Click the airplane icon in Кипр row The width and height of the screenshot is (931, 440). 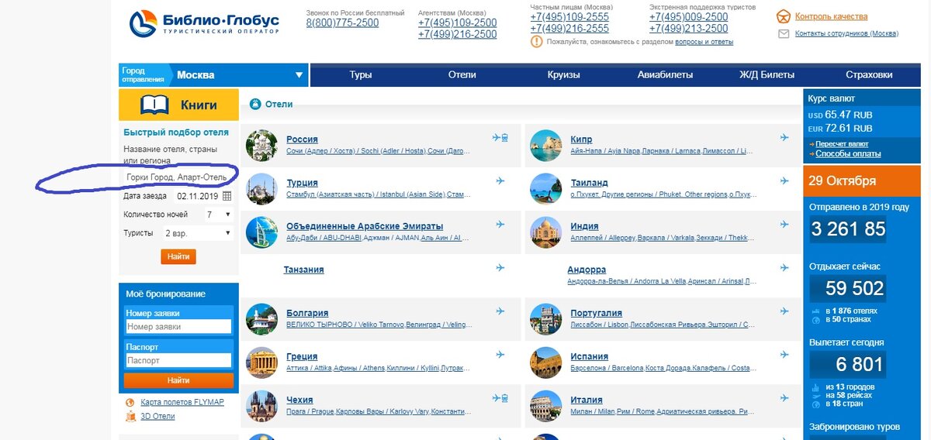click(784, 138)
